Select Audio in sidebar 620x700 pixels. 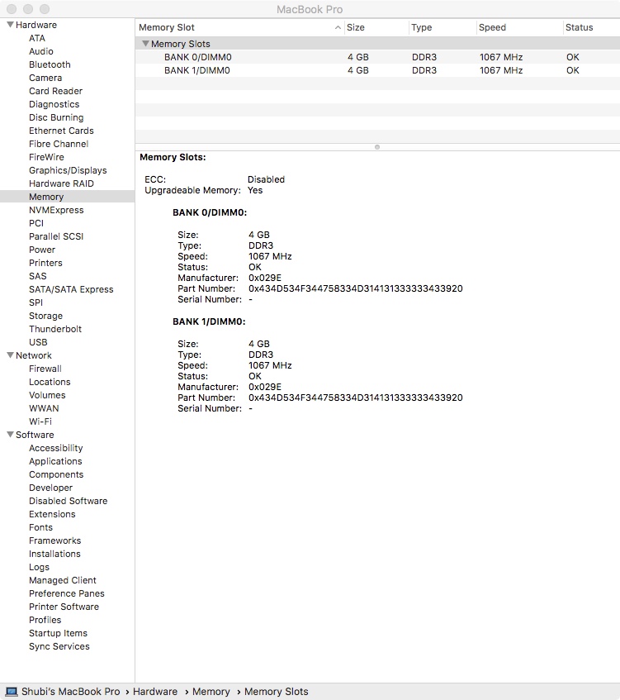pos(41,51)
